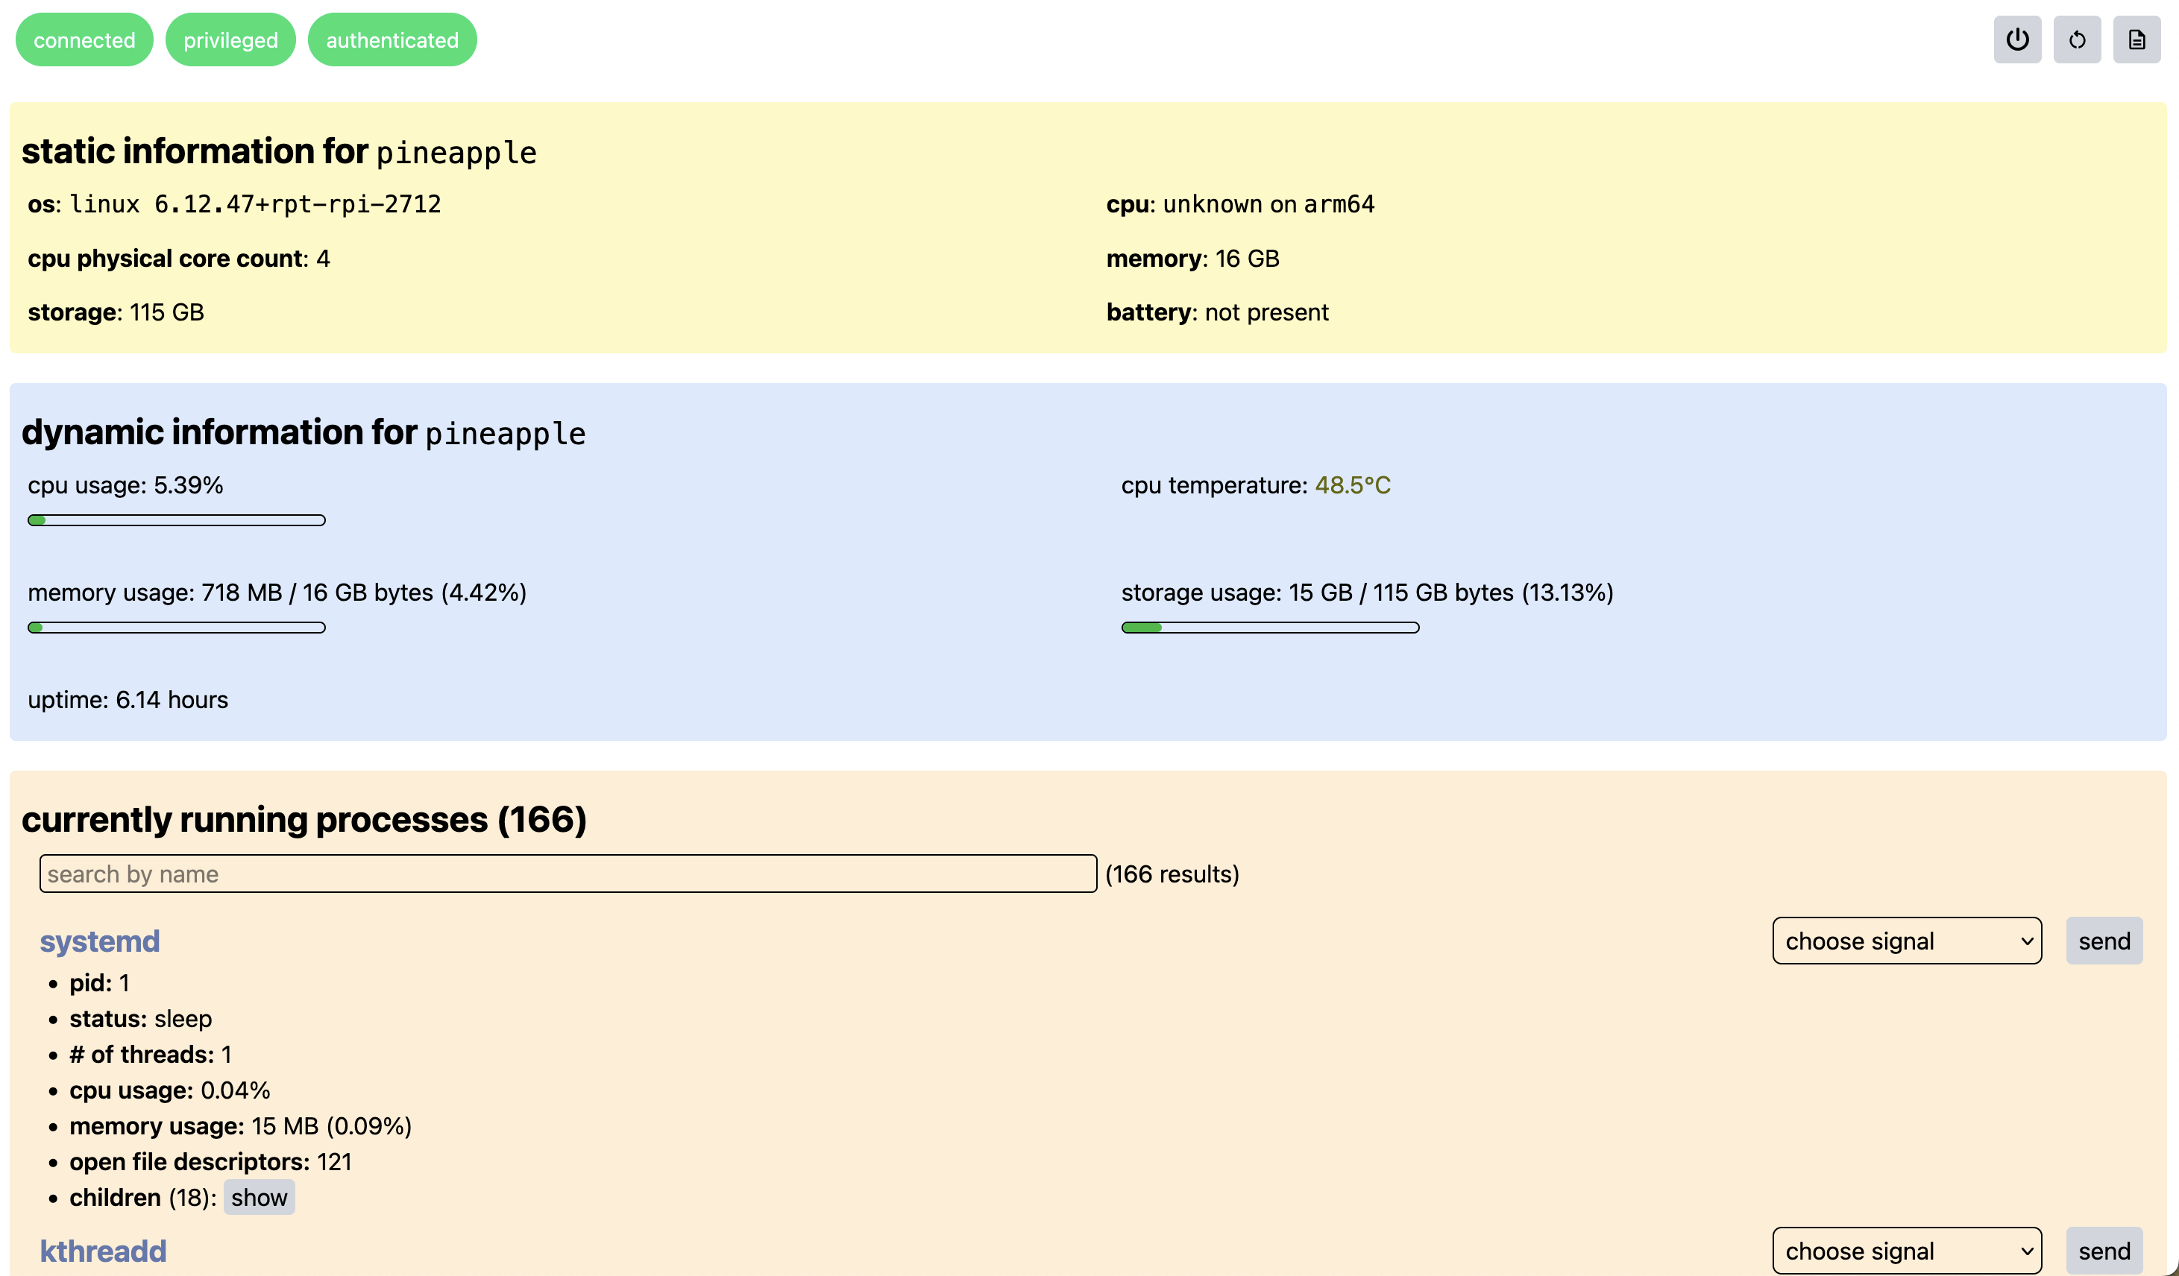Open the logs document icon button
This screenshot has width=2179, height=1276.
(x=2136, y=40)
